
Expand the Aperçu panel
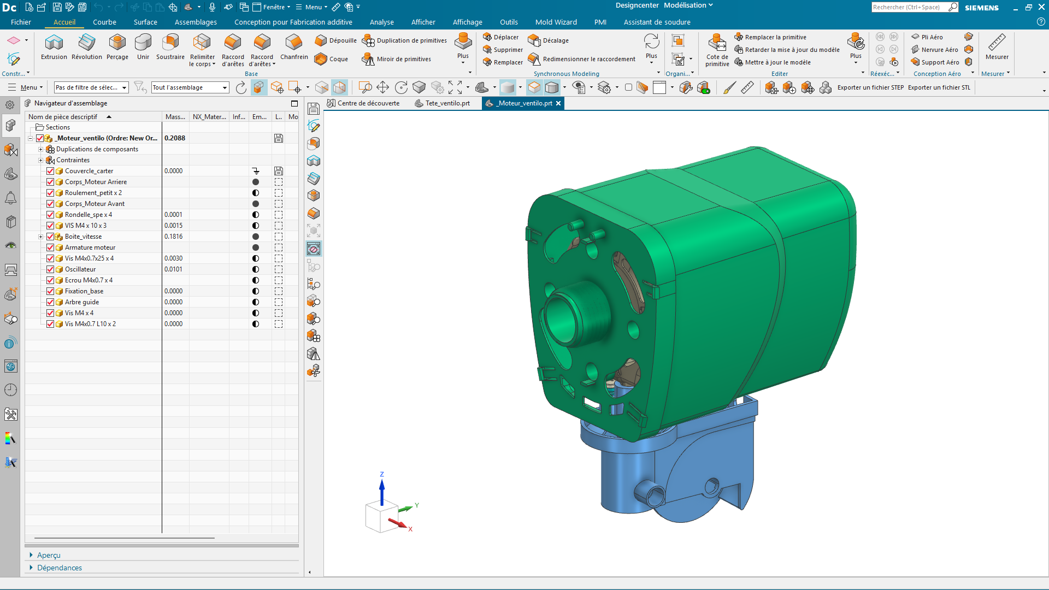[x=49, y=555]
